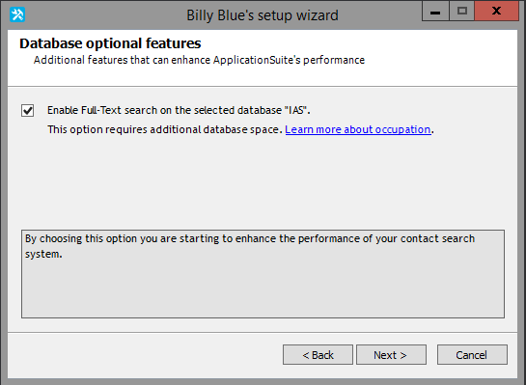Go to the previous step with Back
This screenshot has height=385, width=526.
coord(318,354)
